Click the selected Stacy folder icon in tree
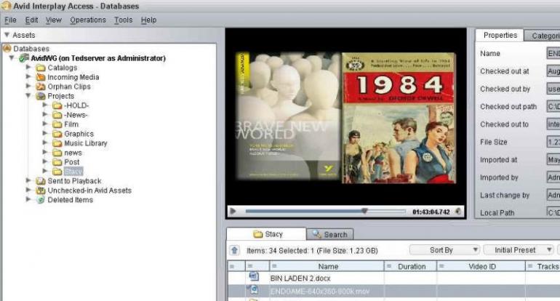This screenshot has height=301, width=560. point(57,172)
